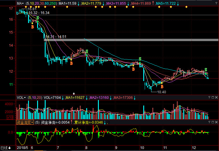
Task: Click month 10 on the time axis
Action: (x=142, y=148)
